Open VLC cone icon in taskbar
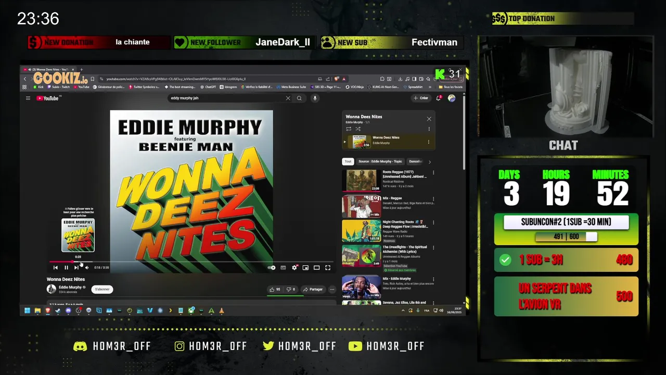Image resolution: width=666 pixels, height=375 pixels. (222, 311)
